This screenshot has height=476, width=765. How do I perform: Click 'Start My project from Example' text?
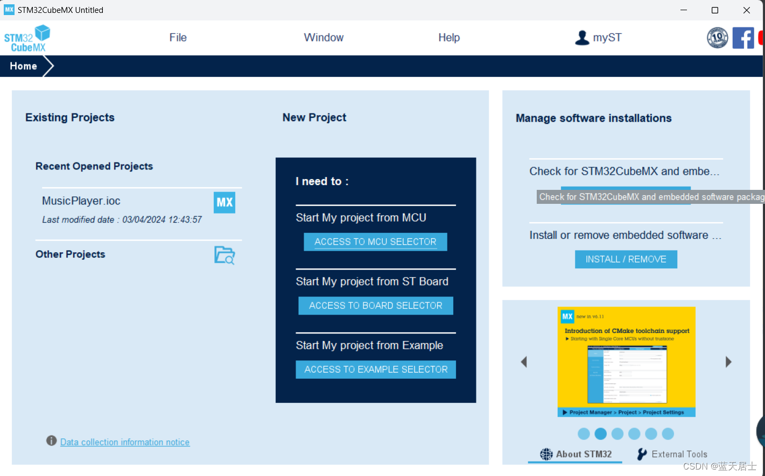369,345
